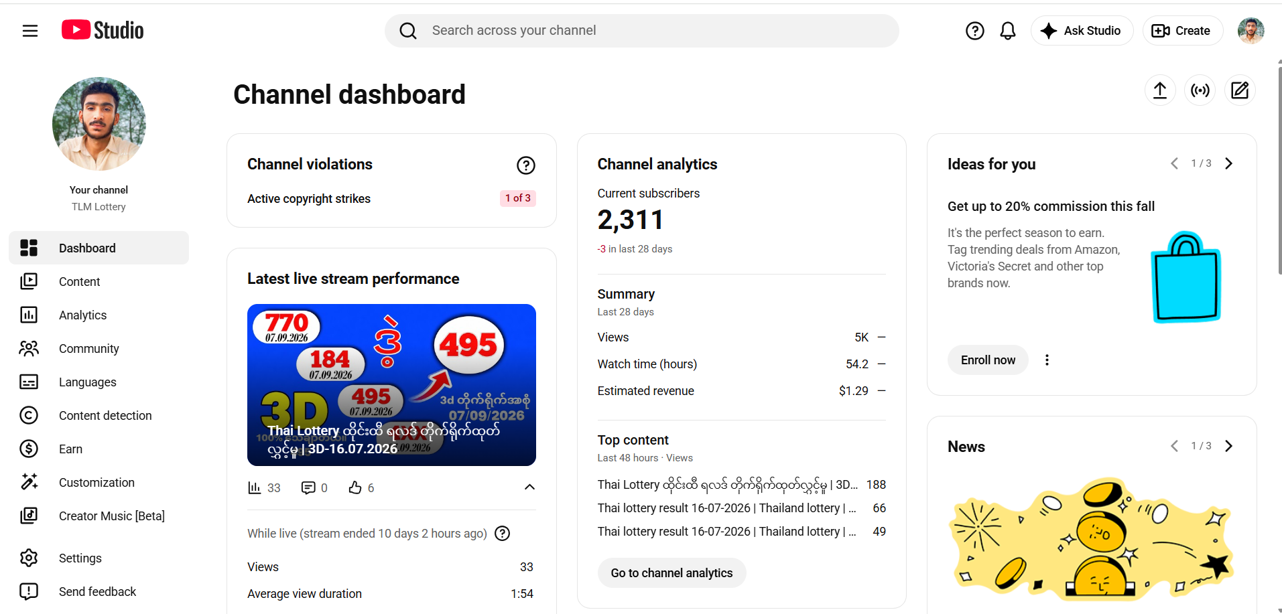Click the Ask Studio button

pos(1082,31)
